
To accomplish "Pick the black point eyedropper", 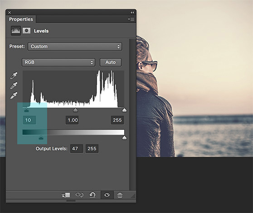I will pos(14,76).
